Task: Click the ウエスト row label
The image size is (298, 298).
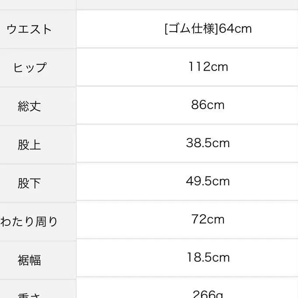Action: point(29,29)
